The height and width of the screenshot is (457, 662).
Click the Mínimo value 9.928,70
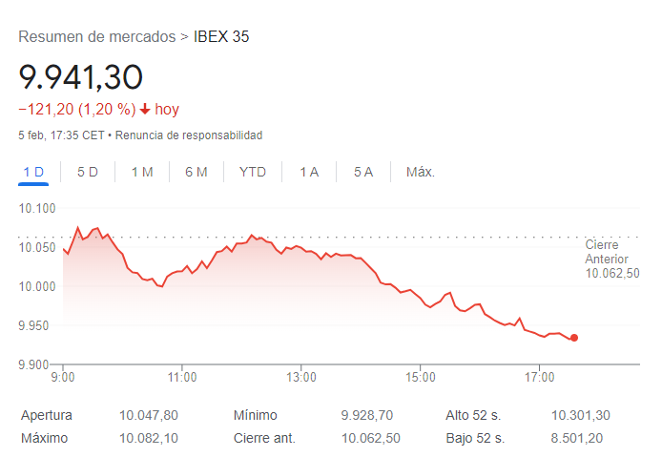click(x=366, y=415)
